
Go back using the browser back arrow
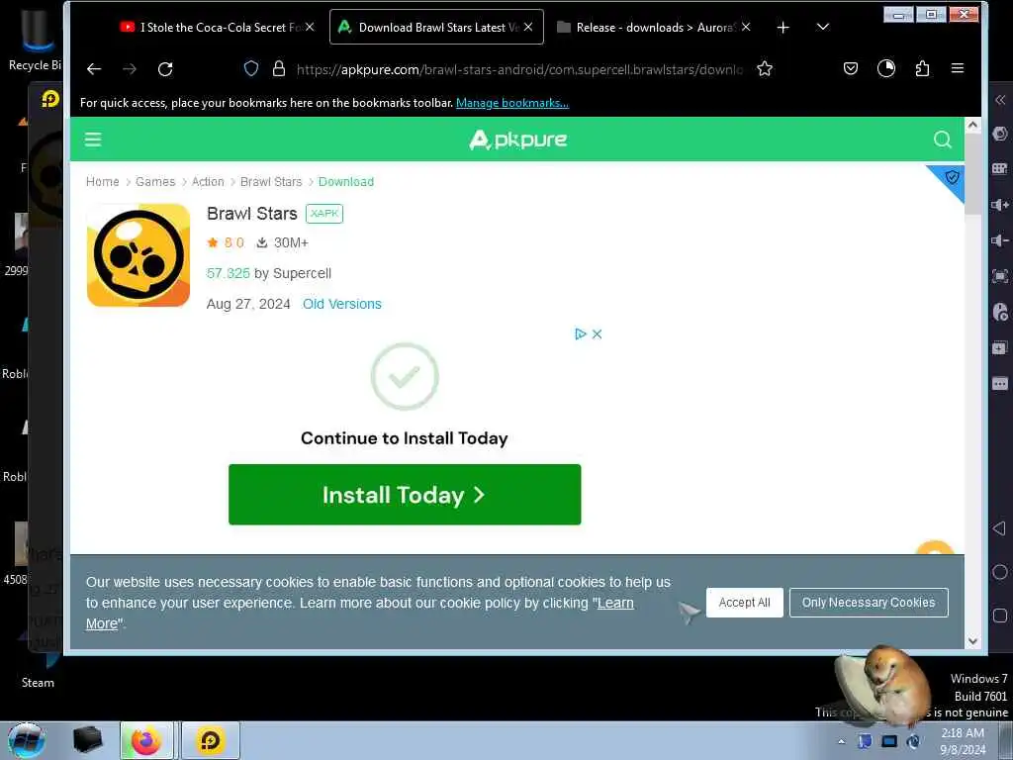94,69
